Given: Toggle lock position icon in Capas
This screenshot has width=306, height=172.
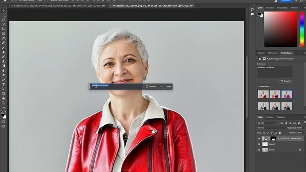Looking at the screenshot, I should coord(272,133).
